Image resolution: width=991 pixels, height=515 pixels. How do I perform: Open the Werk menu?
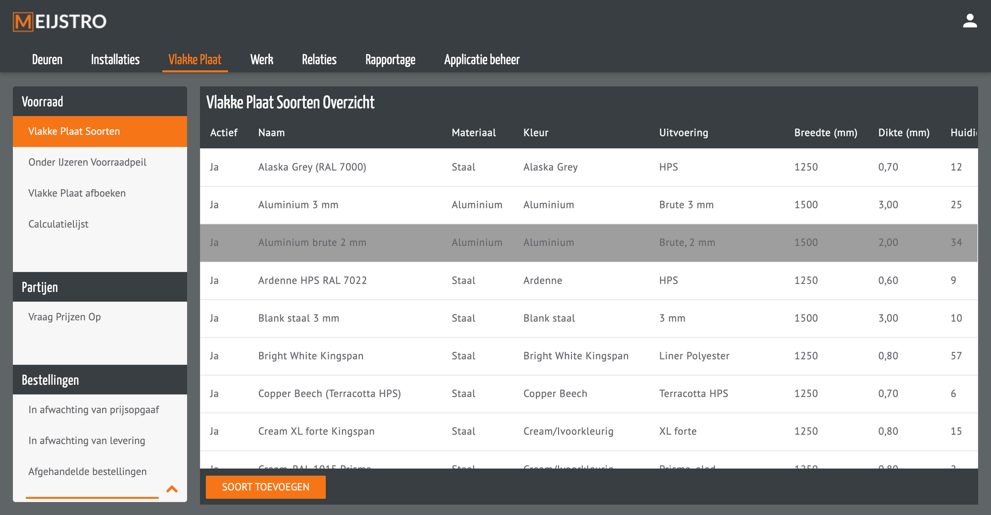262,60
